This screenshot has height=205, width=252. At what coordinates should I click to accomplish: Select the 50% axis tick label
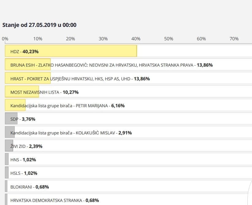pyautogui.click(x=169, y=39)
